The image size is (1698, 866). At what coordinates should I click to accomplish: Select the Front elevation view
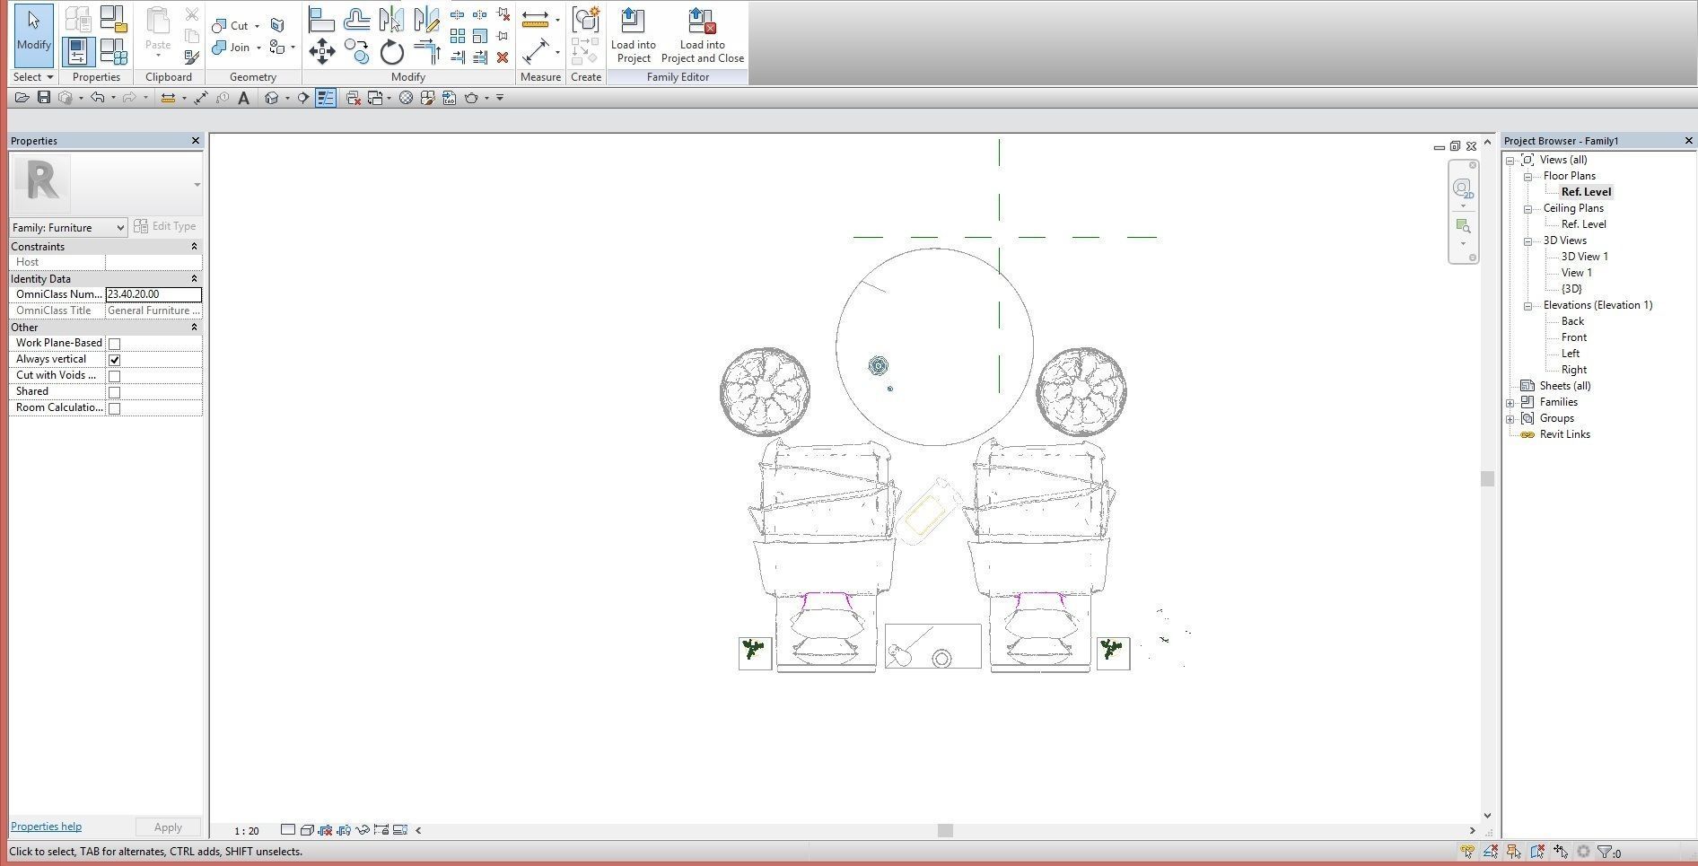(x=1574, y=337)
